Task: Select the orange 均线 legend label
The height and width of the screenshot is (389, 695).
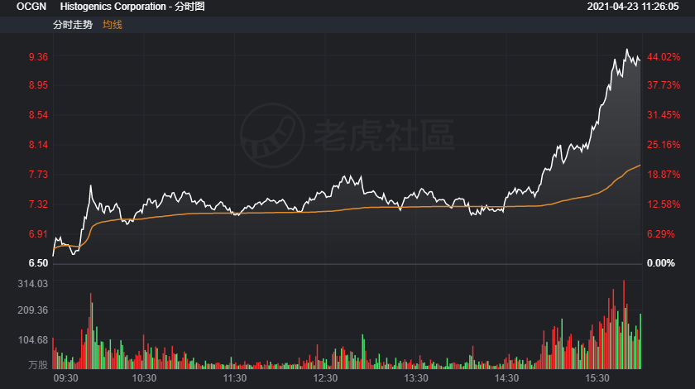Action: (x=113, y=25)
